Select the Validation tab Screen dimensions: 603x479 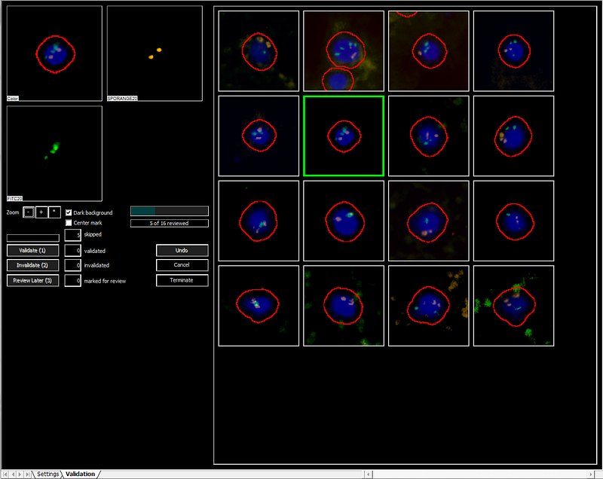(80, 474)
